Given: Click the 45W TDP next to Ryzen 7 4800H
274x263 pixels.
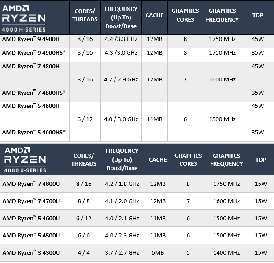Looking at the screenshot, I should [258, 66].
